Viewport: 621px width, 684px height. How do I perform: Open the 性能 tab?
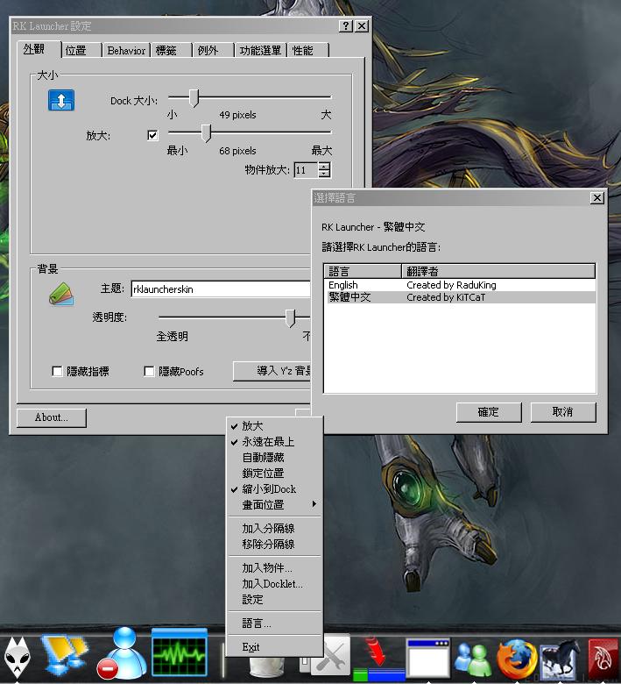(x=307, y=51)
